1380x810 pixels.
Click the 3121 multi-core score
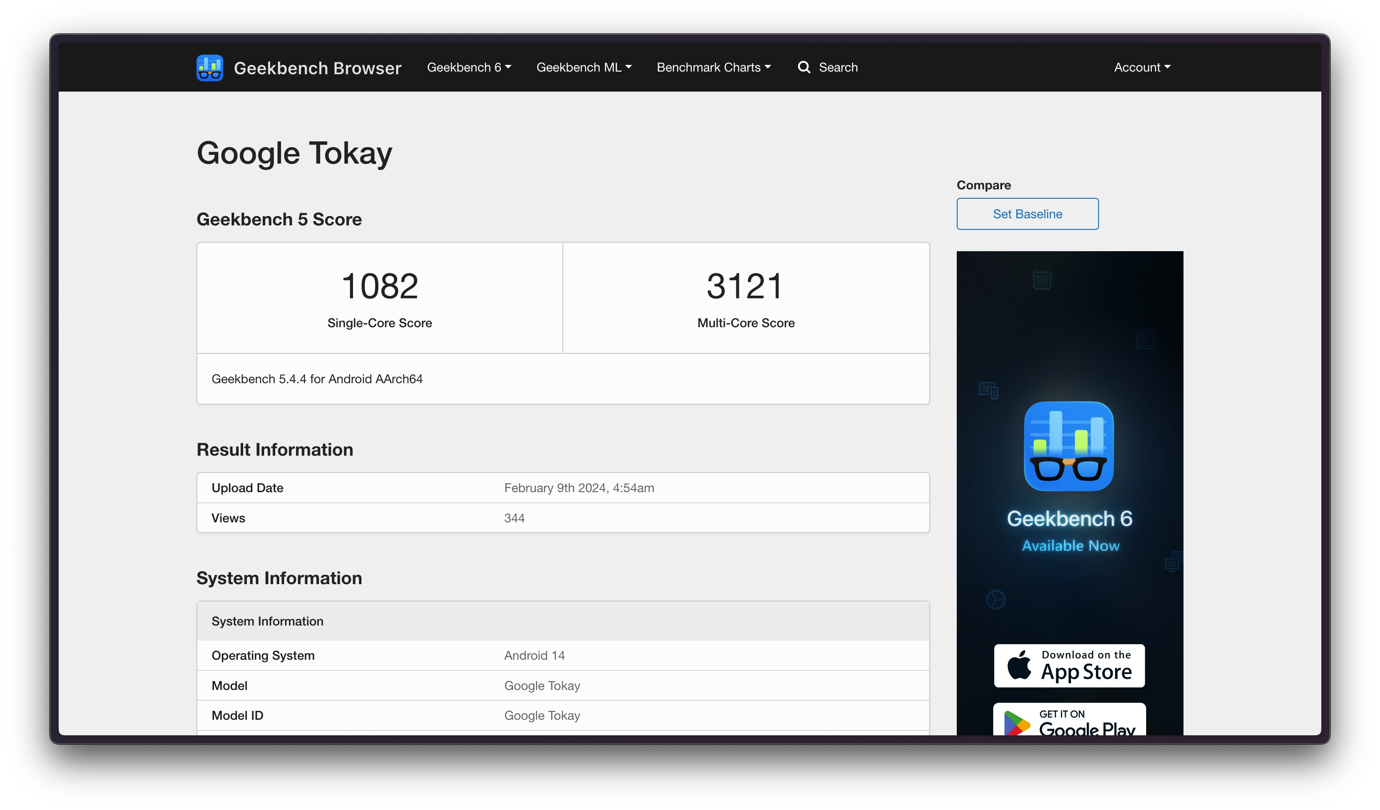click(x=745, y=286)
